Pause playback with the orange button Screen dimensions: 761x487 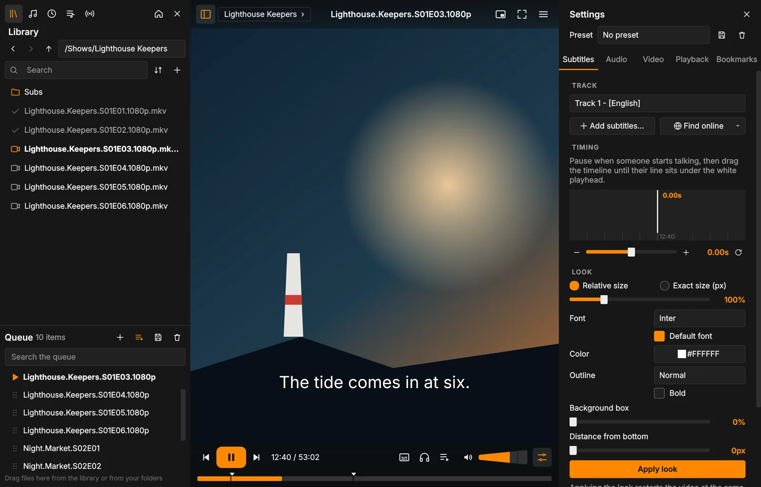pyautogui.click(x=231, y=457)
